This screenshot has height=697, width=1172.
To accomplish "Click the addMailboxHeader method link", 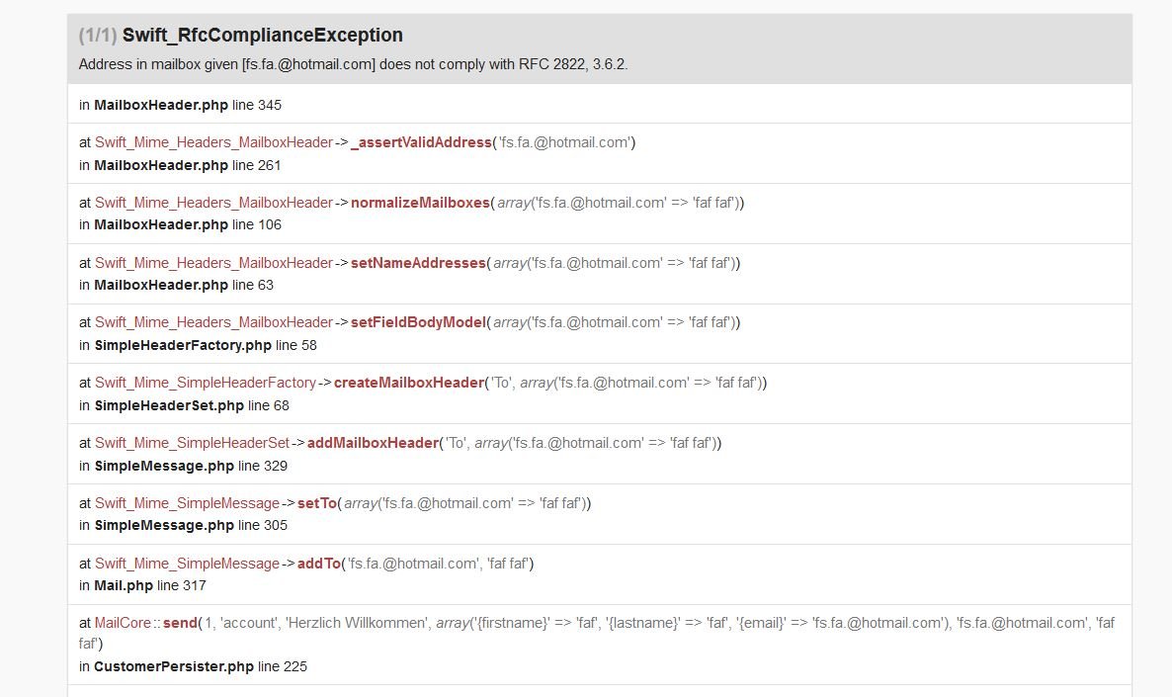I will click(x=373, y=443).
